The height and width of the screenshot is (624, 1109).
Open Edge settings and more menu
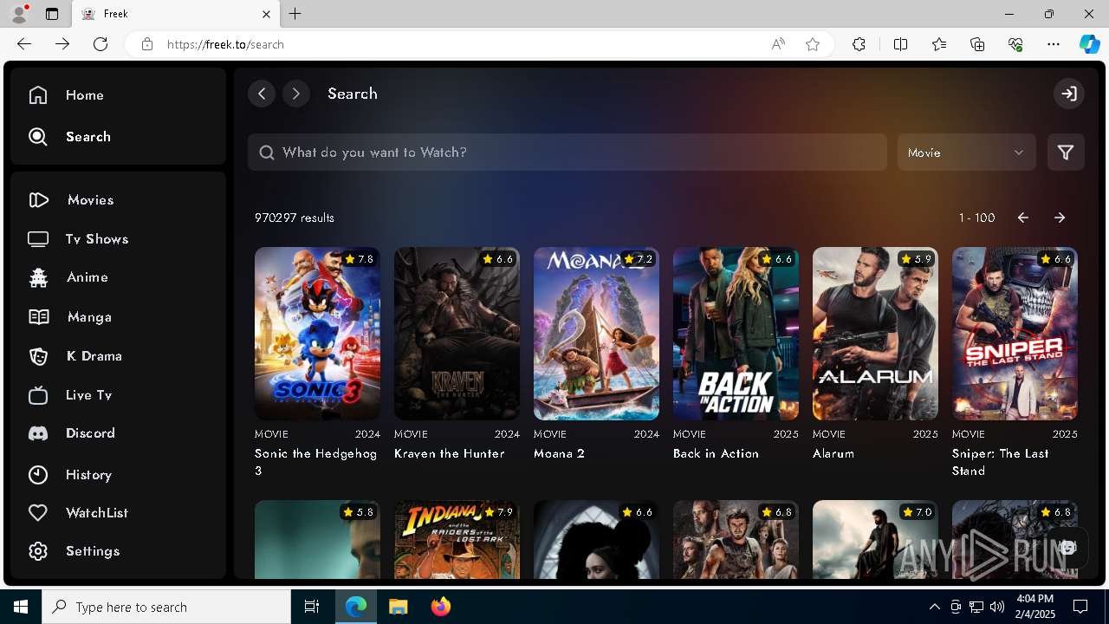click(1054, 44)
